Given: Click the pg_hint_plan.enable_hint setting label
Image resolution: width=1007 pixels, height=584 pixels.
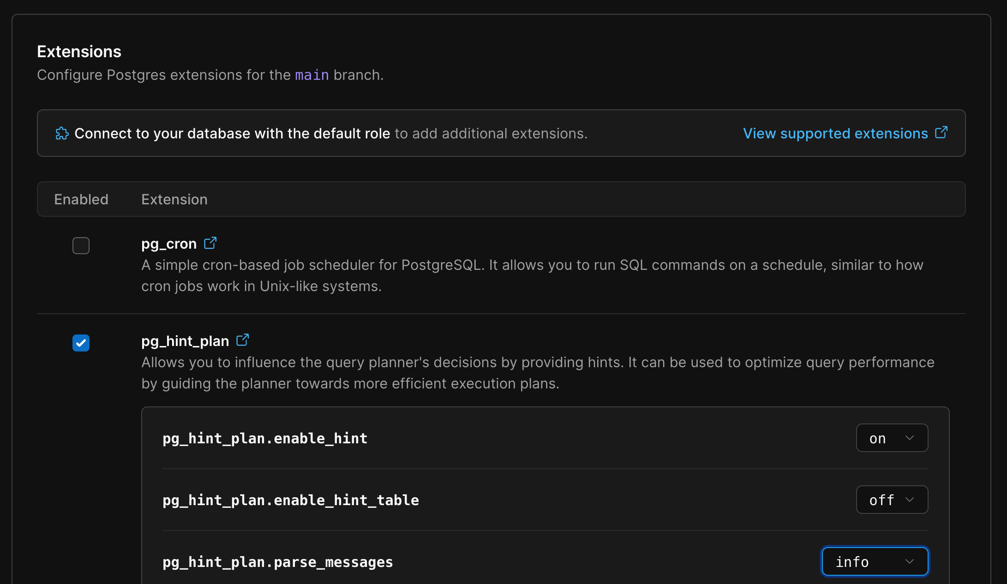Looking at the screenshot, I should [x=264, y=438].
